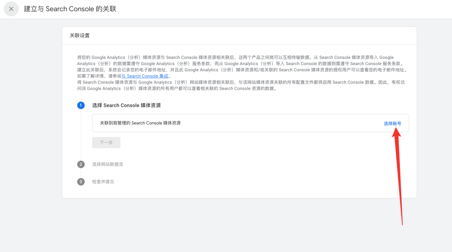Click the 选择账号 link
This screenshot has width=452, height=252.
coord(392,124)
